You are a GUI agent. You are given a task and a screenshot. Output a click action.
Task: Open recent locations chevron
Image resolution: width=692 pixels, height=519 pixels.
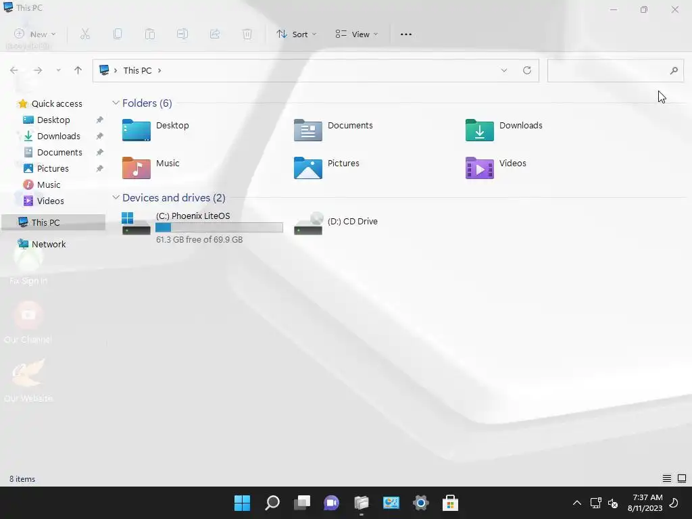[x=58, y=70]
